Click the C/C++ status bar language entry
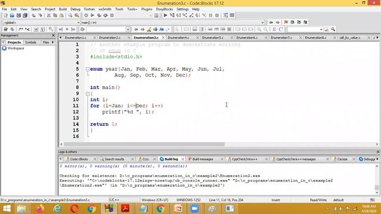 [x=114, y=200]
